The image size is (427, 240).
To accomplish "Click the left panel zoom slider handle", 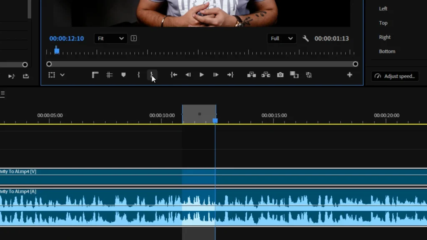I will [25, 65].
